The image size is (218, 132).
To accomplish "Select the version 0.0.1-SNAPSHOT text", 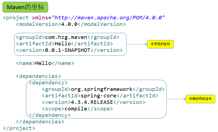I will (68, 50).
